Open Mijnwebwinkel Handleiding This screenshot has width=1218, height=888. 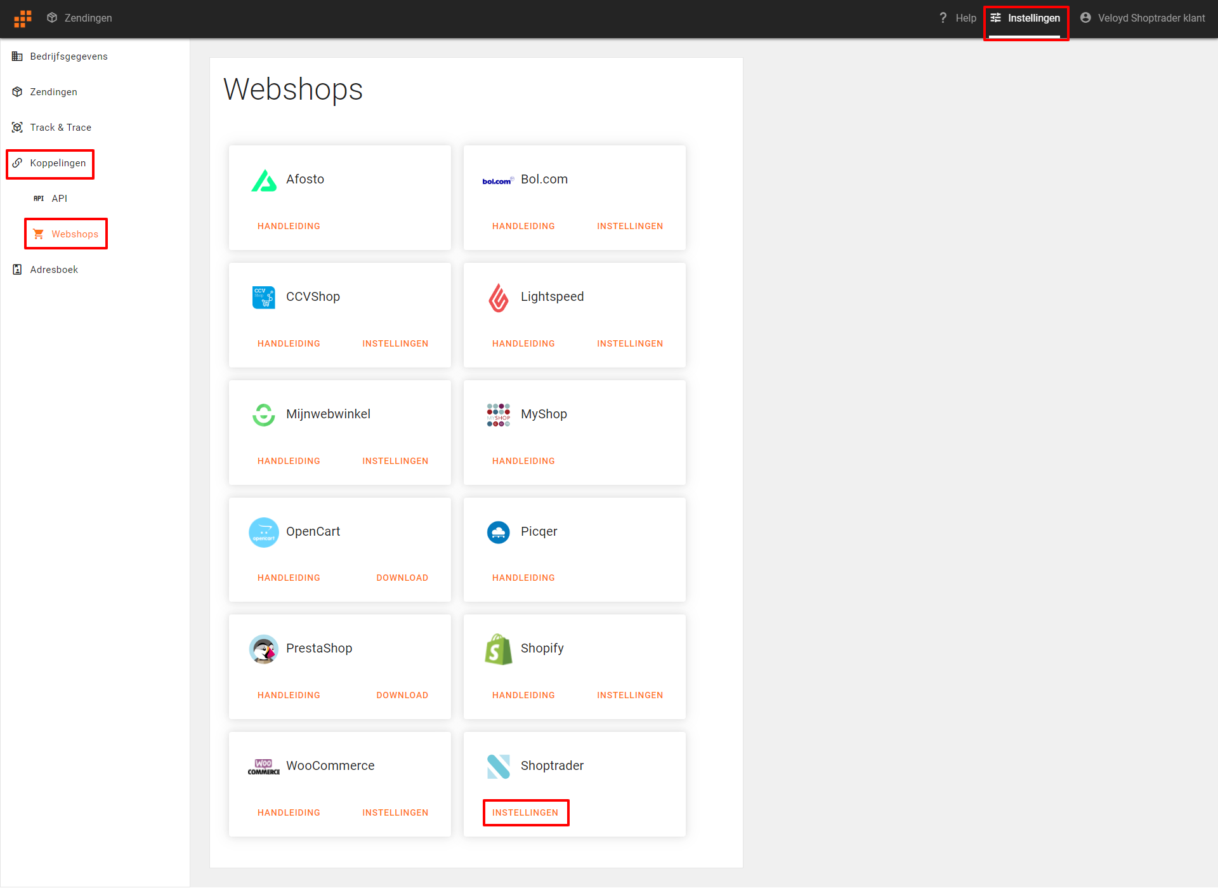pyautogui.click(x=289, y=461)
